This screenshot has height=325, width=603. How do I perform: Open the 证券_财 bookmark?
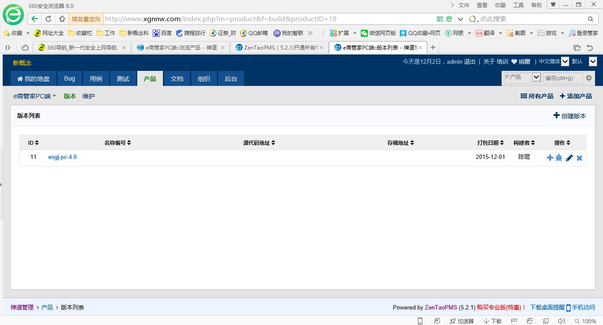223,33
